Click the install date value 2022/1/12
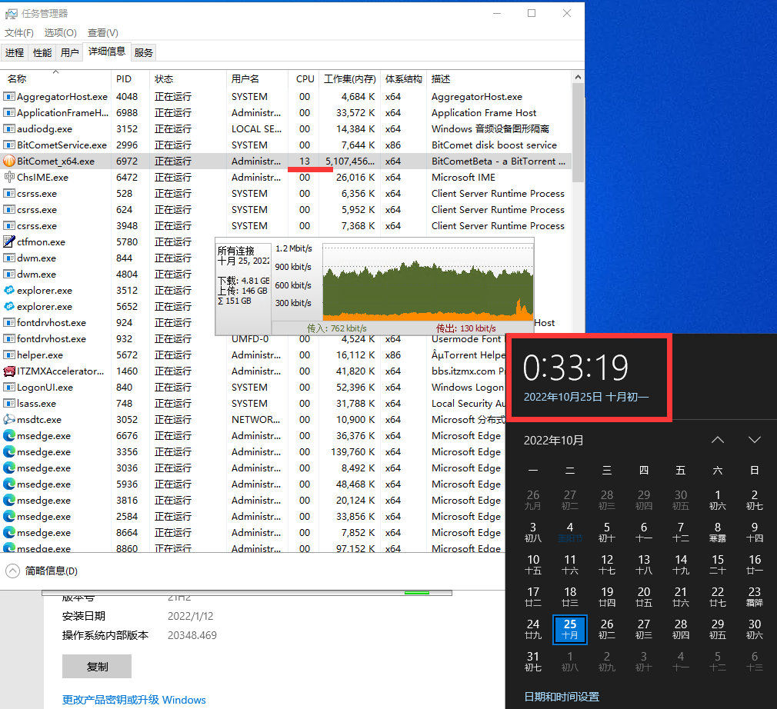Viewport: 777px width, 709px height. pos(190,616)
